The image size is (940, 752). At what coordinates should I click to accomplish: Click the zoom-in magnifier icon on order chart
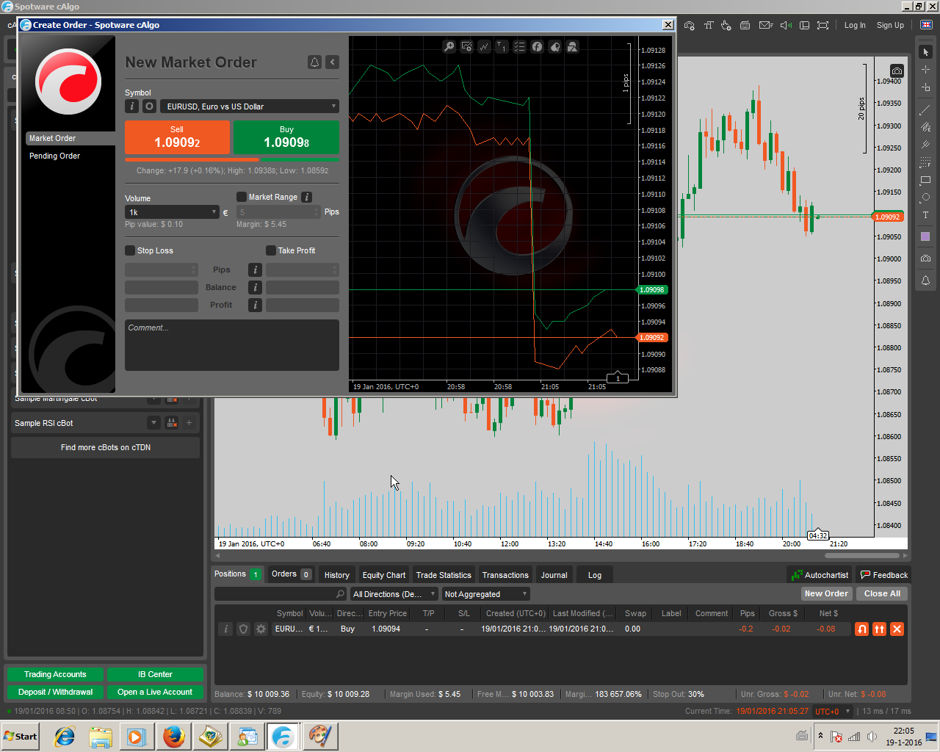tap(449, 46)
